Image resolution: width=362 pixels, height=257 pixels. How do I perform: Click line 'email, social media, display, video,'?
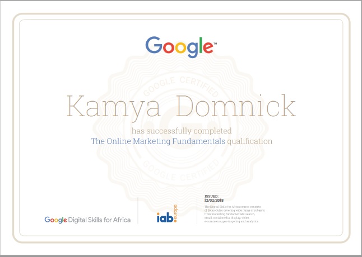pyautogui.click(x=227, y=218)
